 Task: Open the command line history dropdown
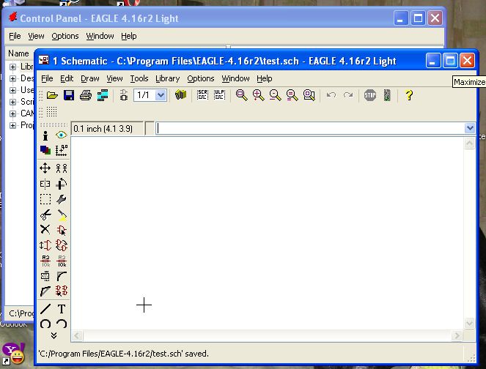(x=470, y=128)
